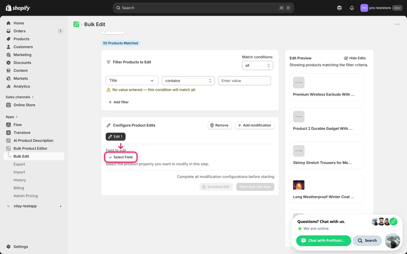Focus the top Search bar
The height and width of the screenshot is (254, 407).
coord(203,8)
